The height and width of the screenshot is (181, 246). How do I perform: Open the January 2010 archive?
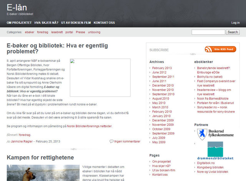[x=161, y=116]
